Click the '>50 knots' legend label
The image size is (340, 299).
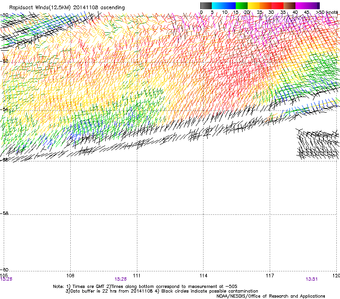point(327,12)
